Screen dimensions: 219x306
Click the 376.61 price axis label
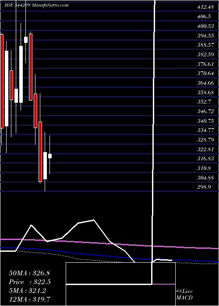click(x=205, y=64)
